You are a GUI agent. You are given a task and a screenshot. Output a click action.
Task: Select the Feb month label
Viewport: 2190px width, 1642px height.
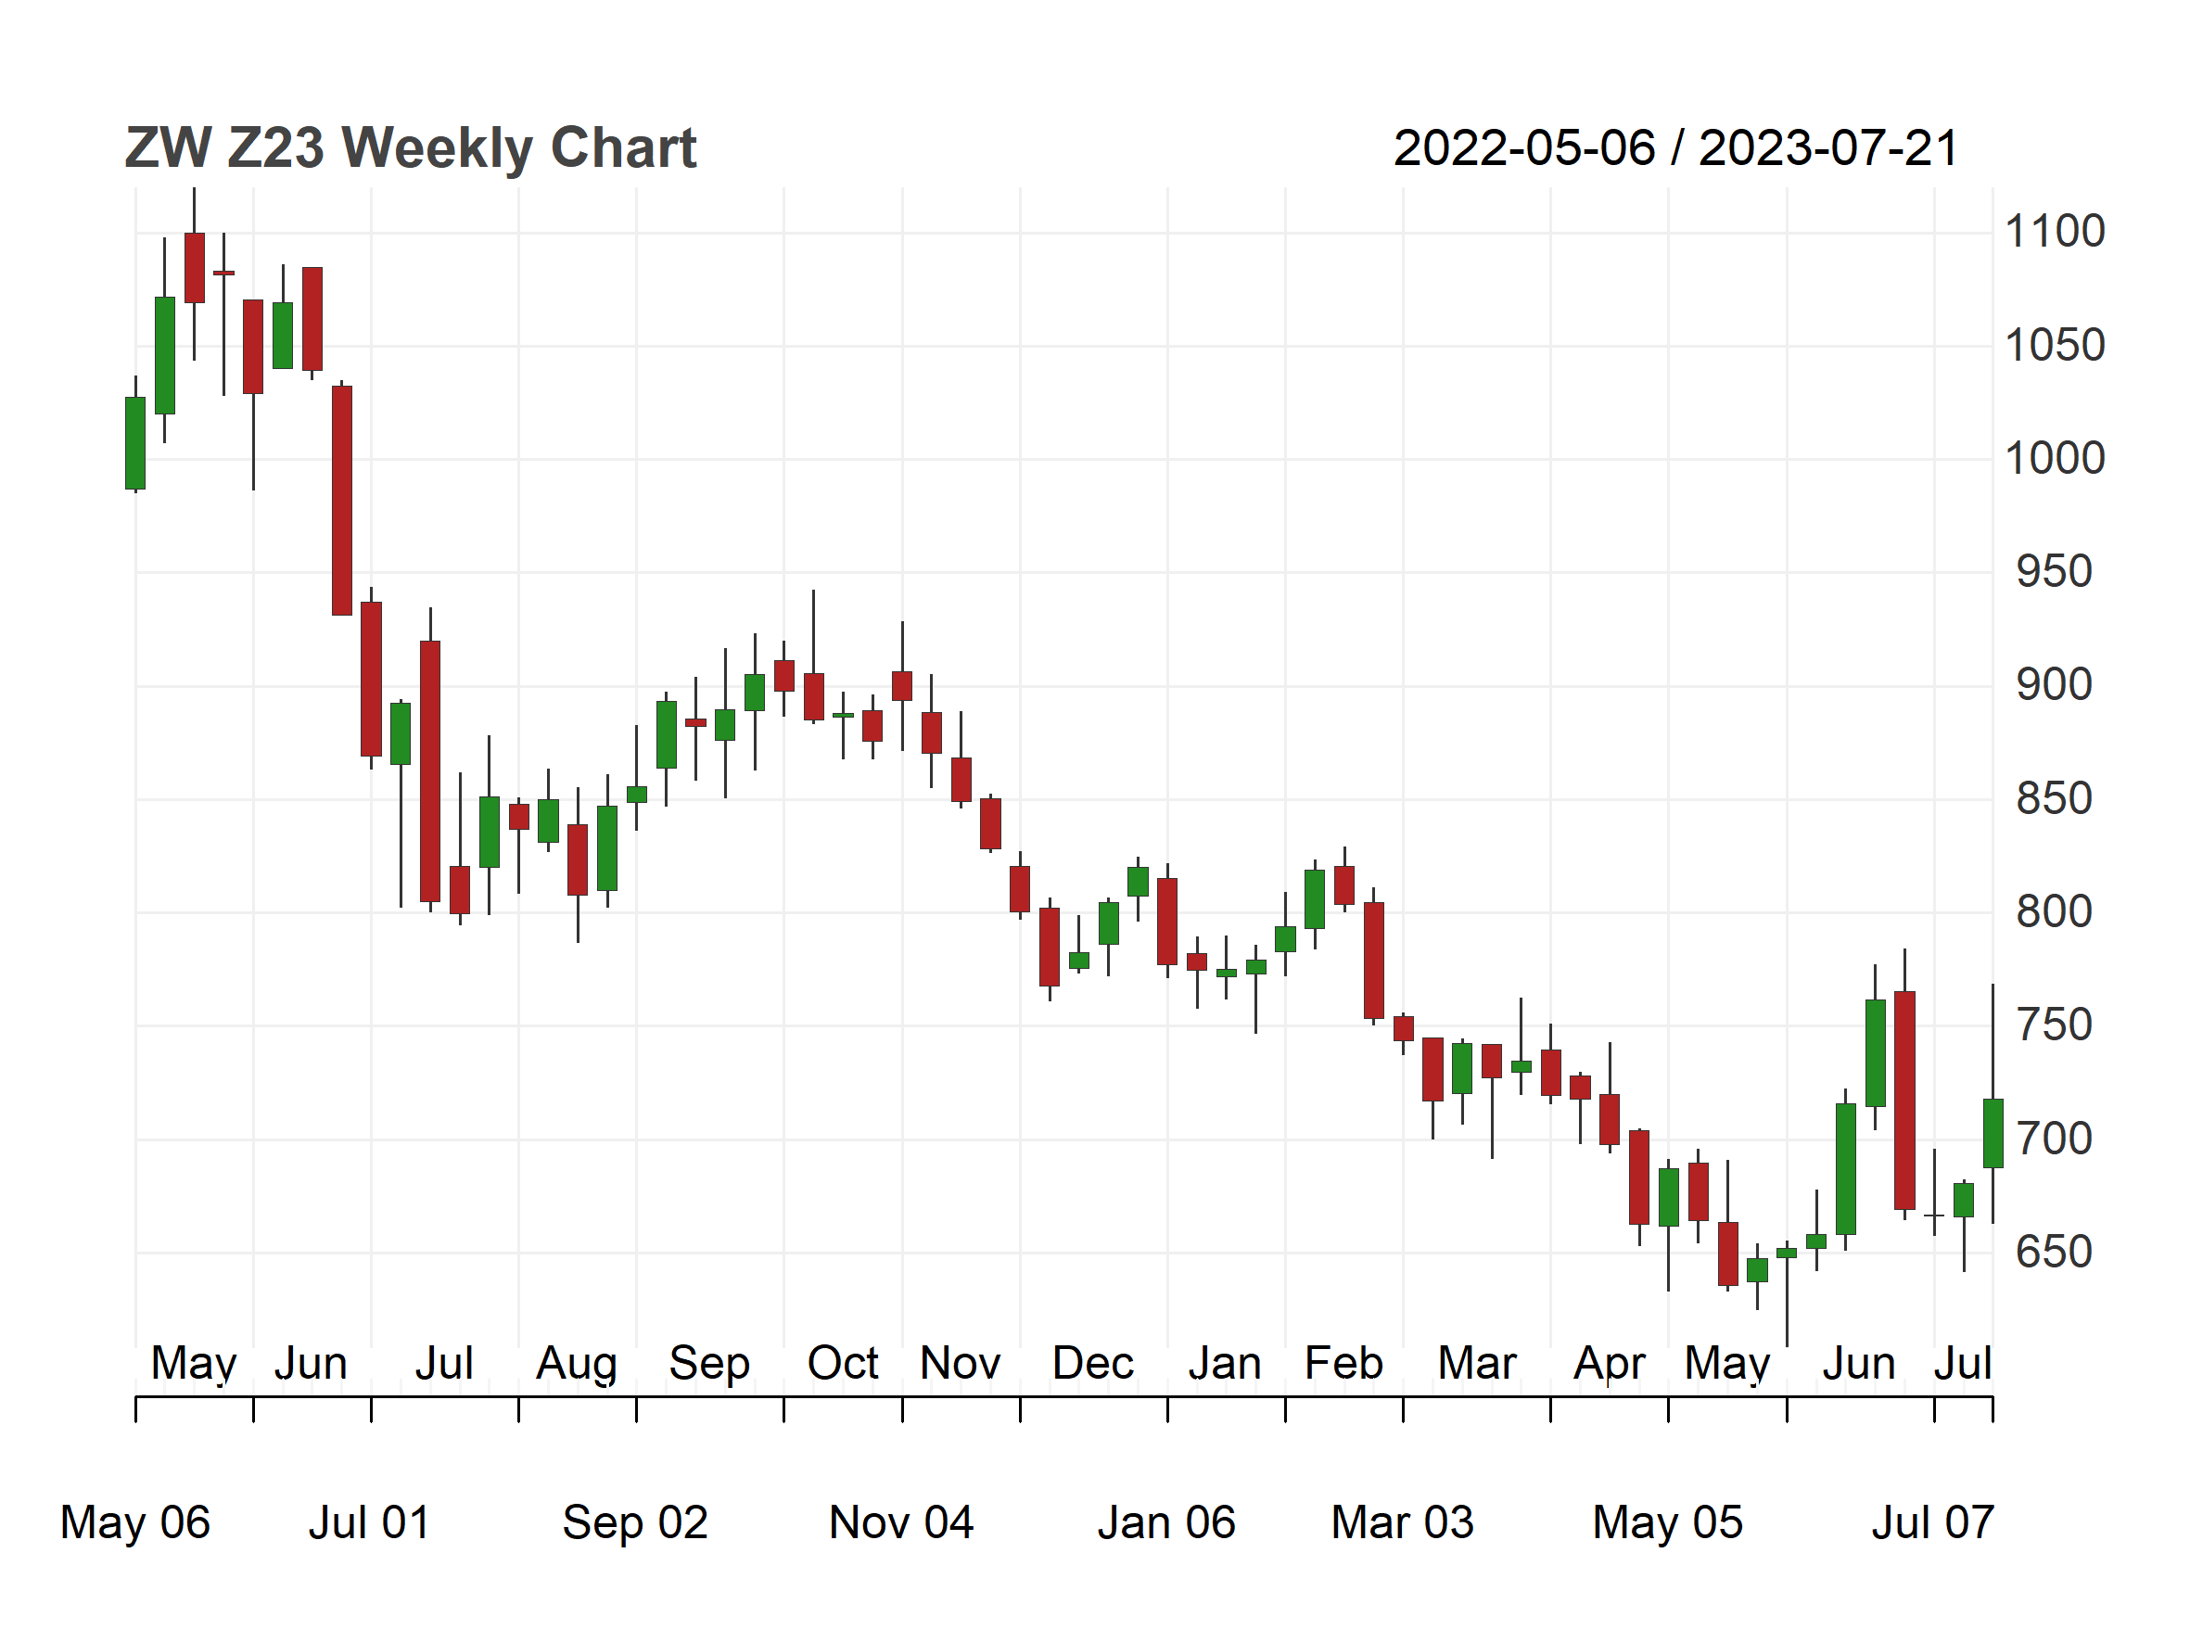[x=1343, y=1363]
